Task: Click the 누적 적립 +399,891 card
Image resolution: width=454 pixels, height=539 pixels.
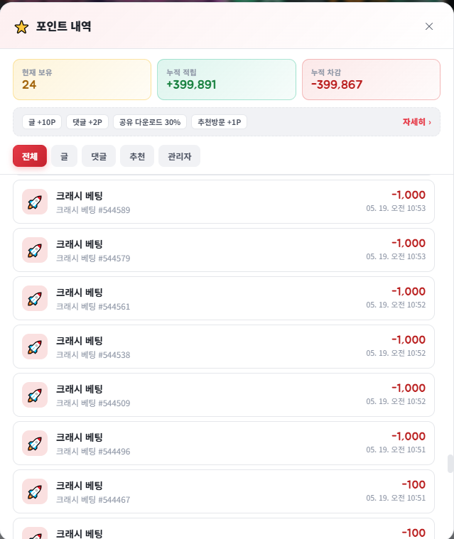Action: (x=227, y=80)
